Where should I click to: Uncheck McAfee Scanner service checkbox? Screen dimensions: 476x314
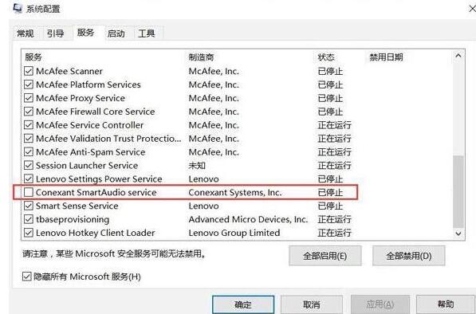(29, 71)
